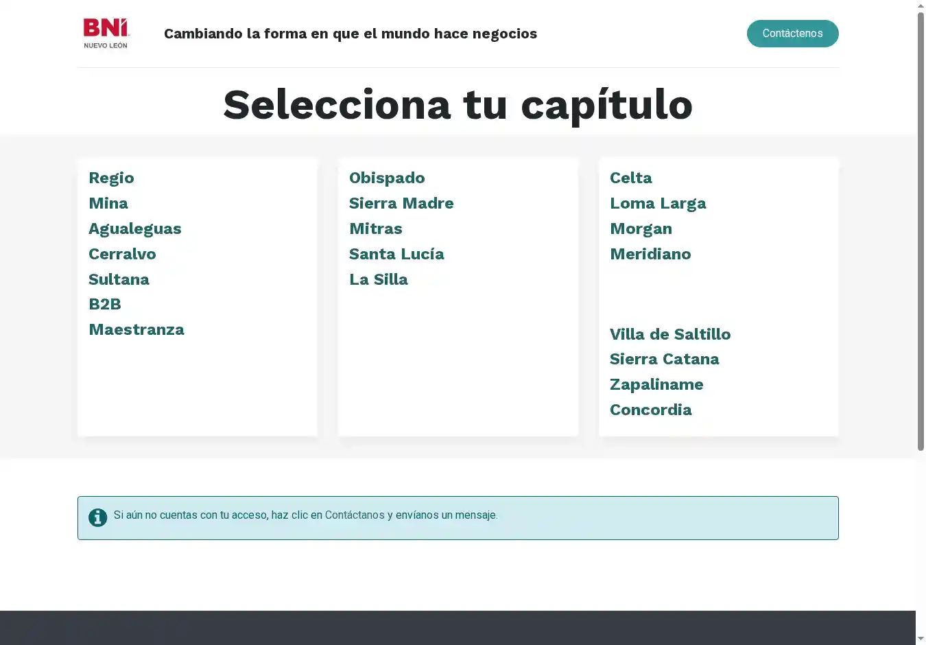Click the BNI Nuevo León logo

point(106,34)
